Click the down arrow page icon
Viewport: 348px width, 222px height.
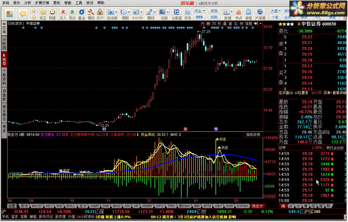point(34,17)
